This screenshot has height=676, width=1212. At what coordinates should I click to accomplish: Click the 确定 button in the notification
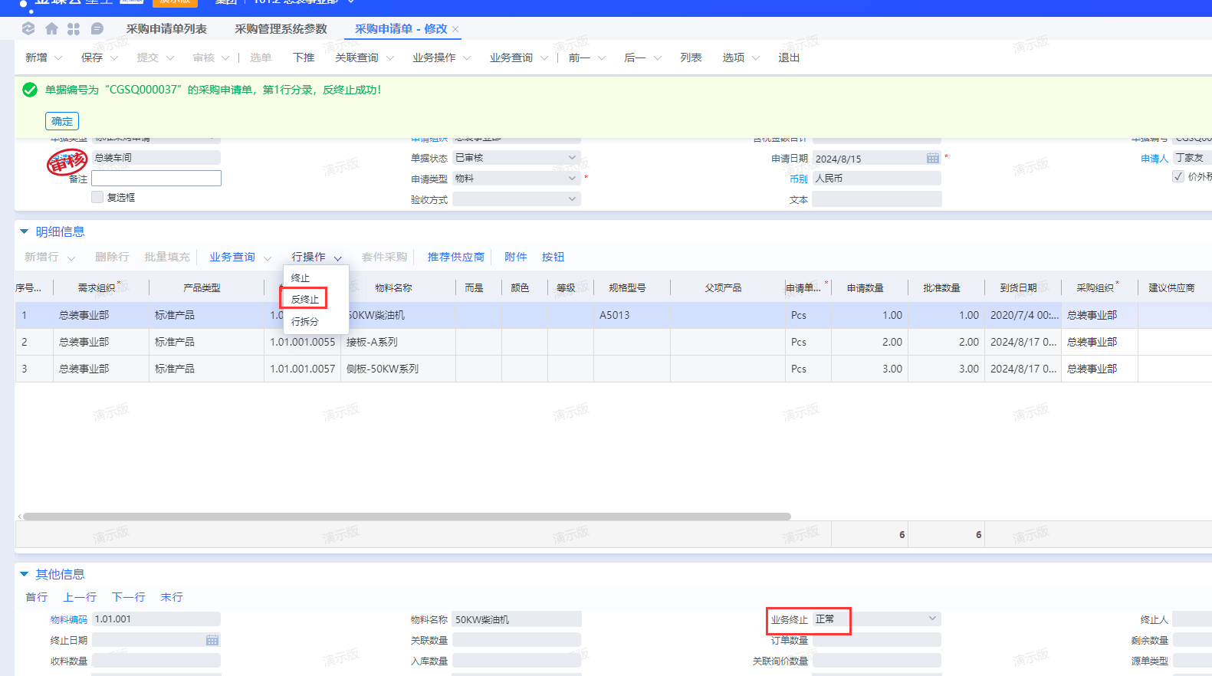pyautogui.click(x=62, y=121)
